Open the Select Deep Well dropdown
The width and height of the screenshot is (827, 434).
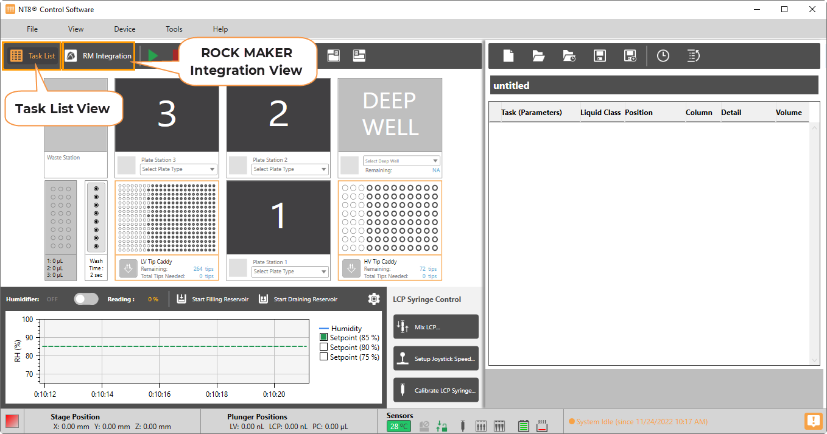401,161
